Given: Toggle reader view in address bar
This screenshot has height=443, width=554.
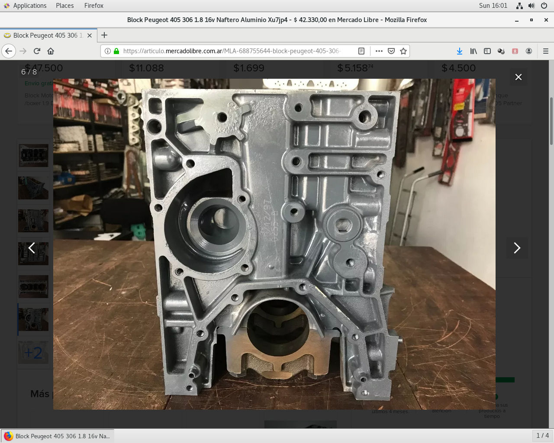Looking at the screenshot, I should pos(361,51).
